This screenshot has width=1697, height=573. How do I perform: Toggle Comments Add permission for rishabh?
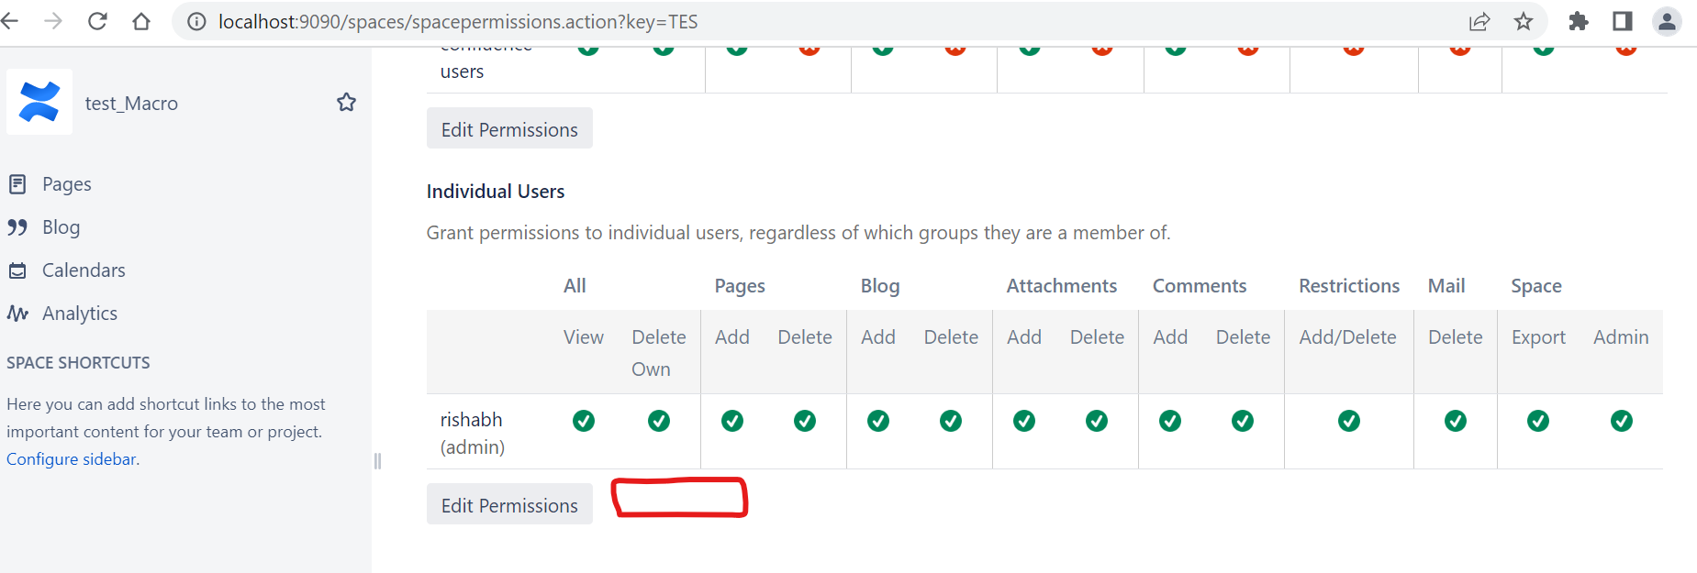(x=1169, y=421)
